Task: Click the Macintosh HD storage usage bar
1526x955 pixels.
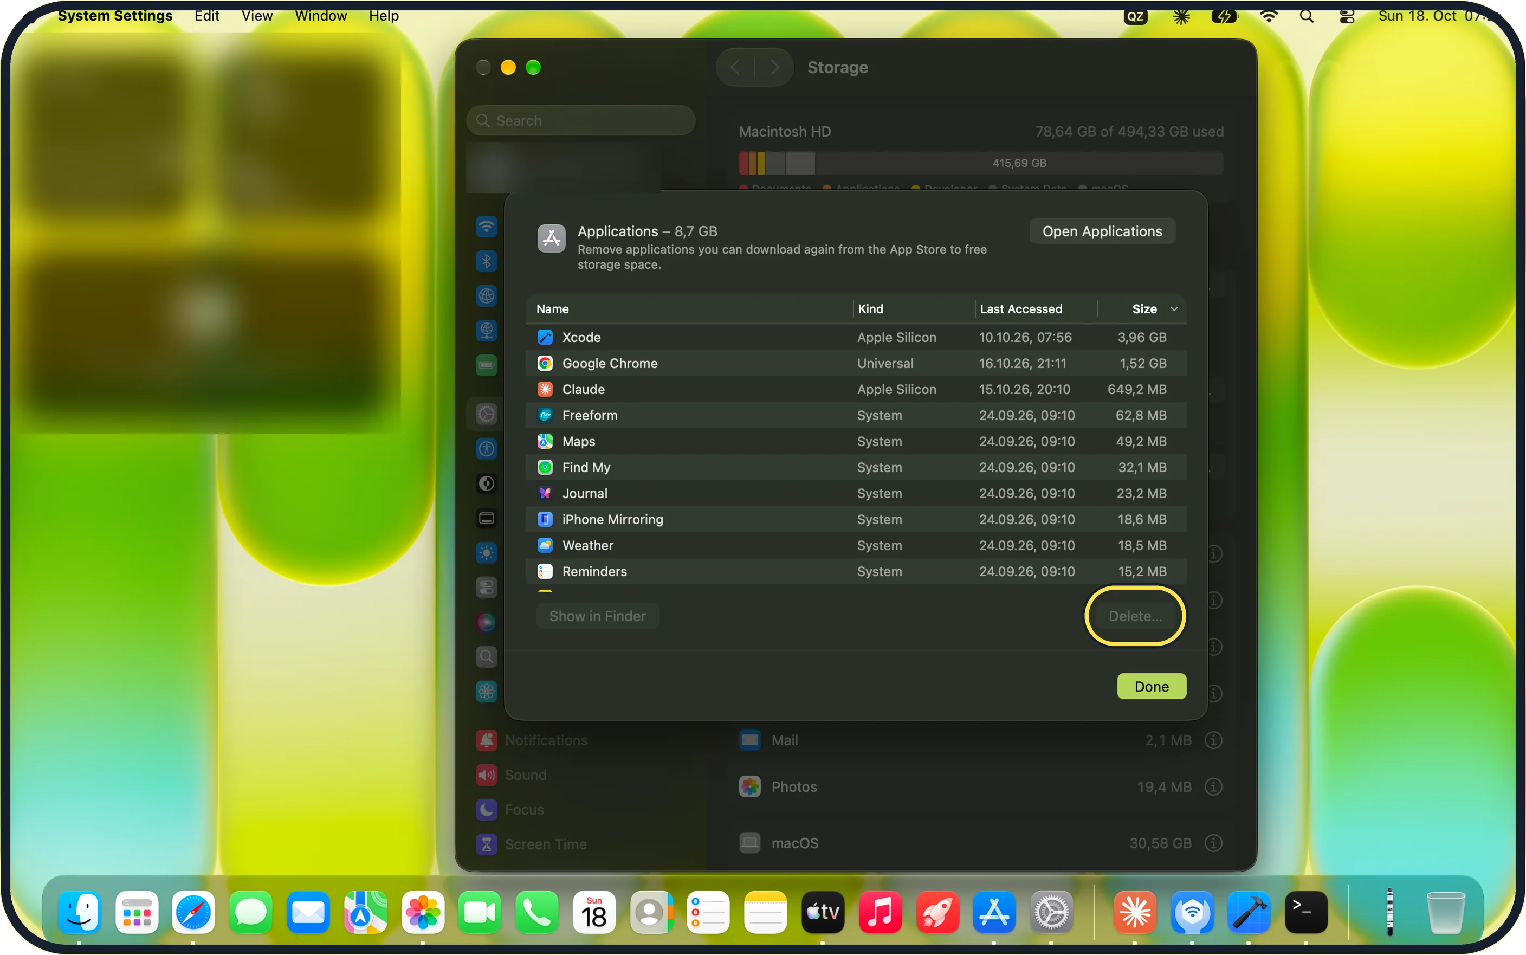Action: pyautogui.click(x=981, y=163)
